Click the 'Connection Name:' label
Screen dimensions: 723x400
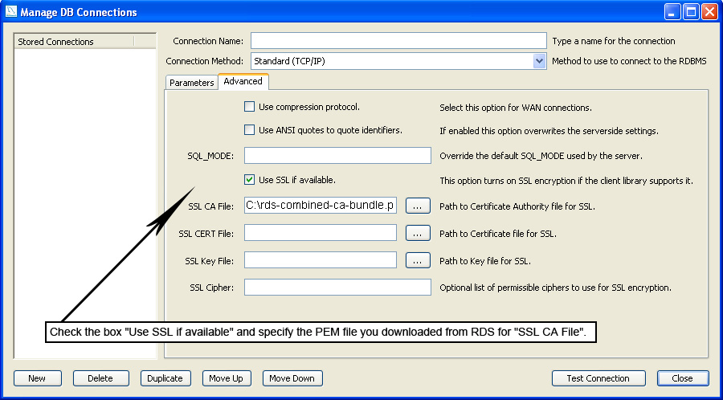[x=208, y=41]
